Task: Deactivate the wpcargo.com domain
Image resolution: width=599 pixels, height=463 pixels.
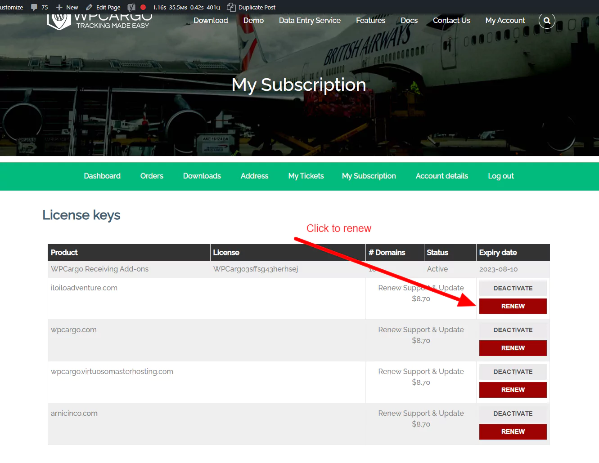Action: coord(513,330)
